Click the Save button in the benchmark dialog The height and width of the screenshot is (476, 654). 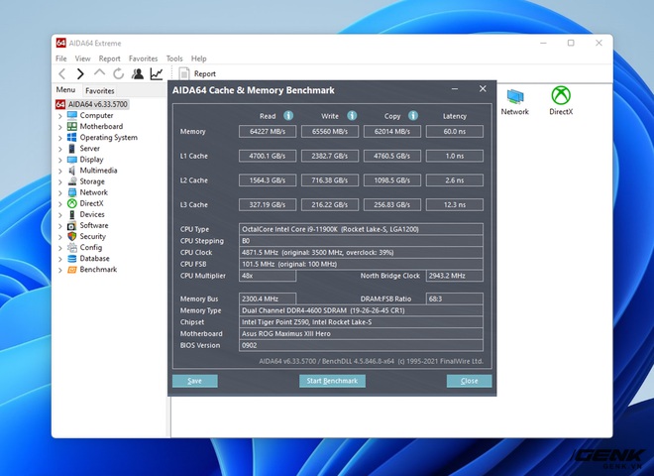coord(195,381)
